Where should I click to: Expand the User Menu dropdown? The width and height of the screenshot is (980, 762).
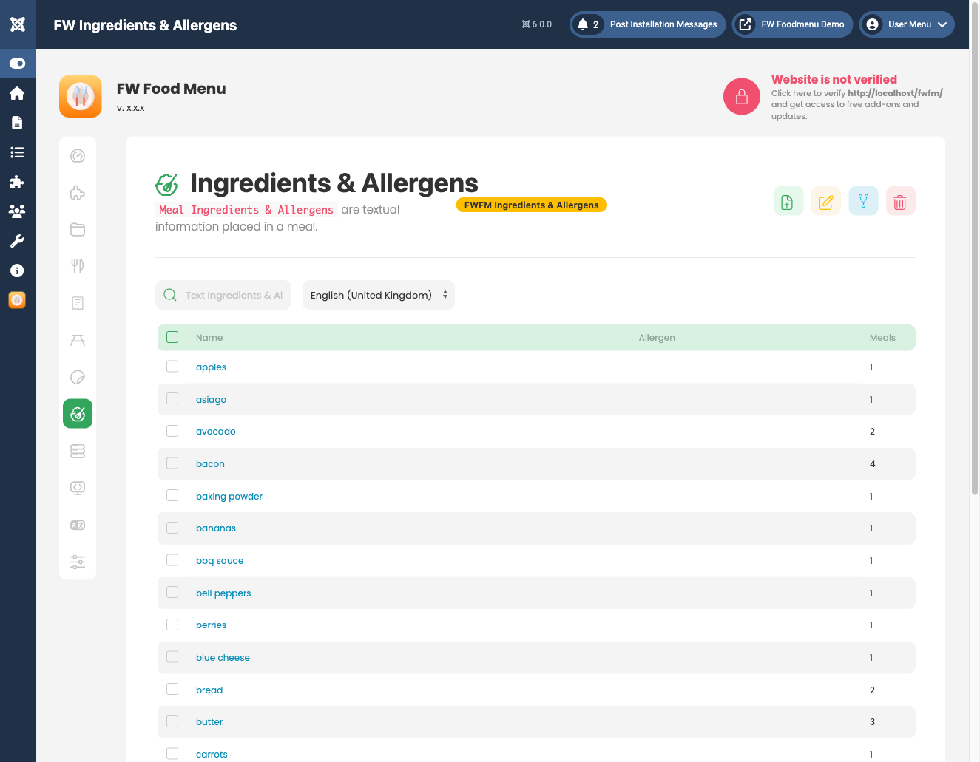click(906, 24)
